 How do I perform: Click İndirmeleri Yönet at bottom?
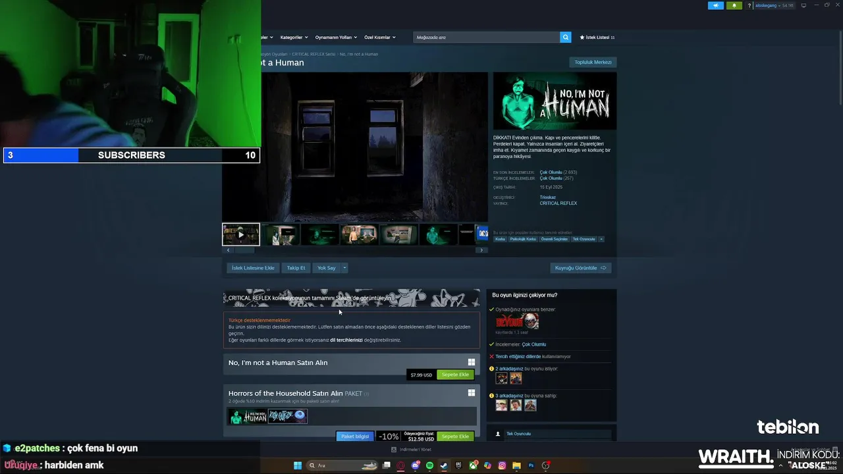pyautogui.click(x=411, y=450)
